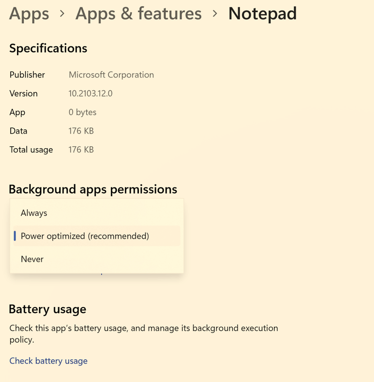Click the Microsoft Corporation publisher value
This screenshot has width=374, height=382.
click(x=111, y=75)
